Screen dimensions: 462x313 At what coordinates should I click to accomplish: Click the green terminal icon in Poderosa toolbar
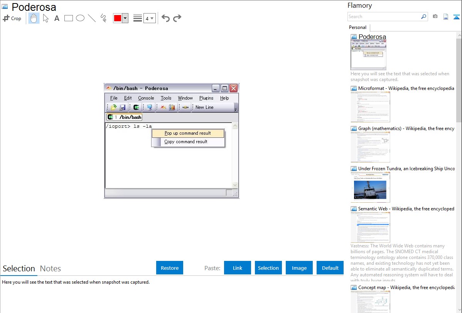(x=136, y=107)
